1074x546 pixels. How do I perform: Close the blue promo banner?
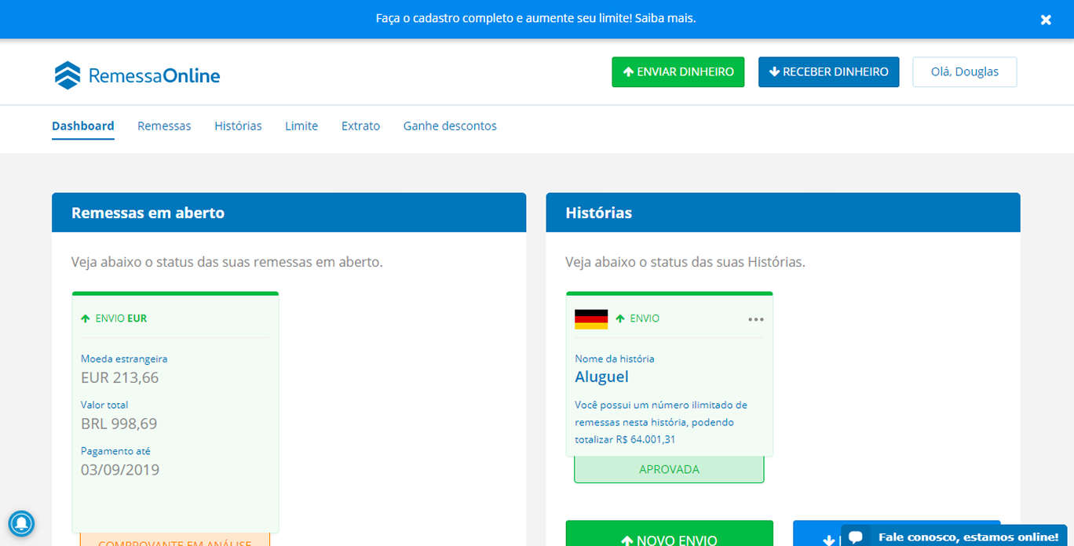click(1046, 20)
